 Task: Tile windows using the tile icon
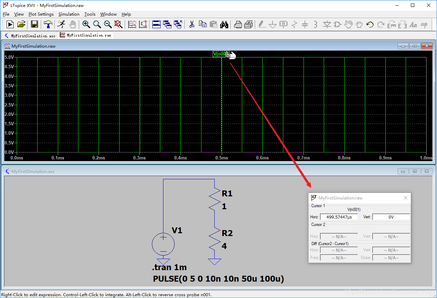[156, 24]
